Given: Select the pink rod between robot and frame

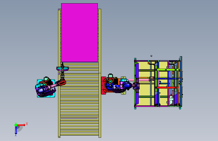Looking at the screenshot, I should click(x=139, y=80).
